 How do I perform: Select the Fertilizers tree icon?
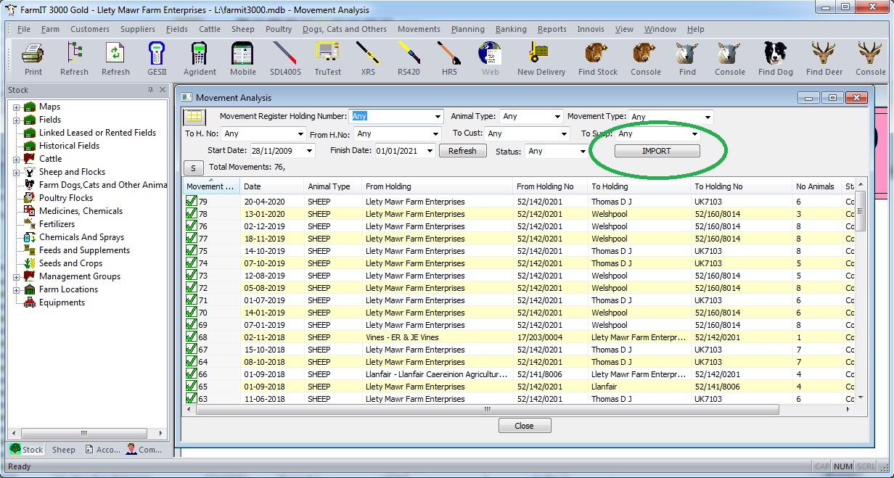30,224
